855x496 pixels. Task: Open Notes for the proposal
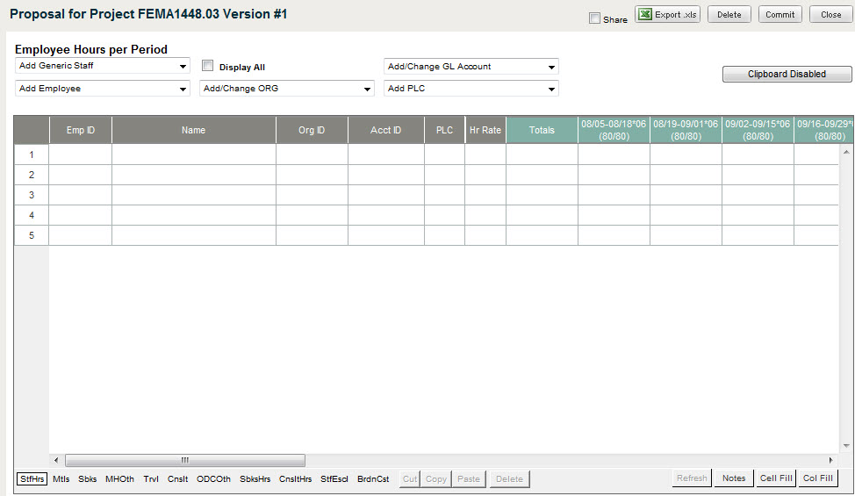[x=734, y=478]
